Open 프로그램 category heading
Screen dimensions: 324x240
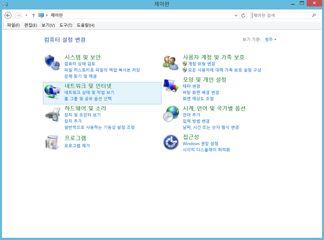(x=75, y=138)
